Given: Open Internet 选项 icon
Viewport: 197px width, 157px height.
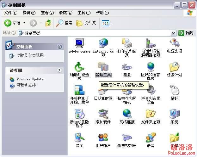Looking at the screenshot, I should (103, 43).
